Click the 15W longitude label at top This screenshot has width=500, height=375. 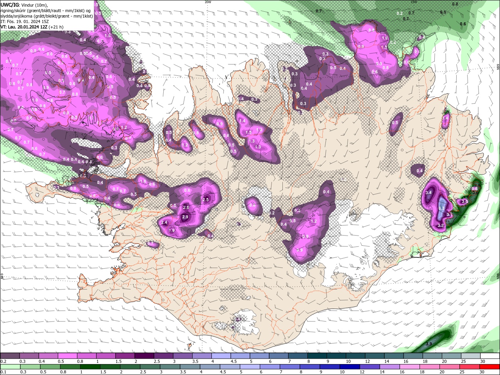413,2
